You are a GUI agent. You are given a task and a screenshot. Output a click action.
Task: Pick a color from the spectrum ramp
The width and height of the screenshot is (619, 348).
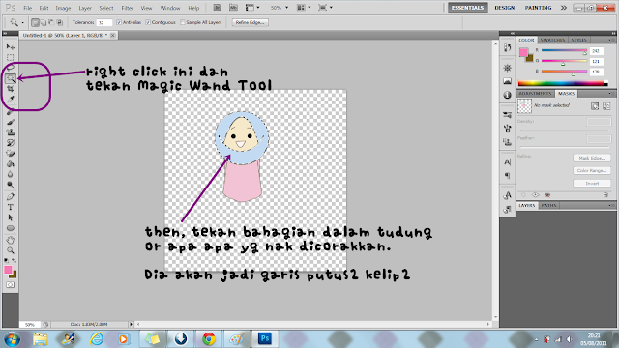(563, 83)
